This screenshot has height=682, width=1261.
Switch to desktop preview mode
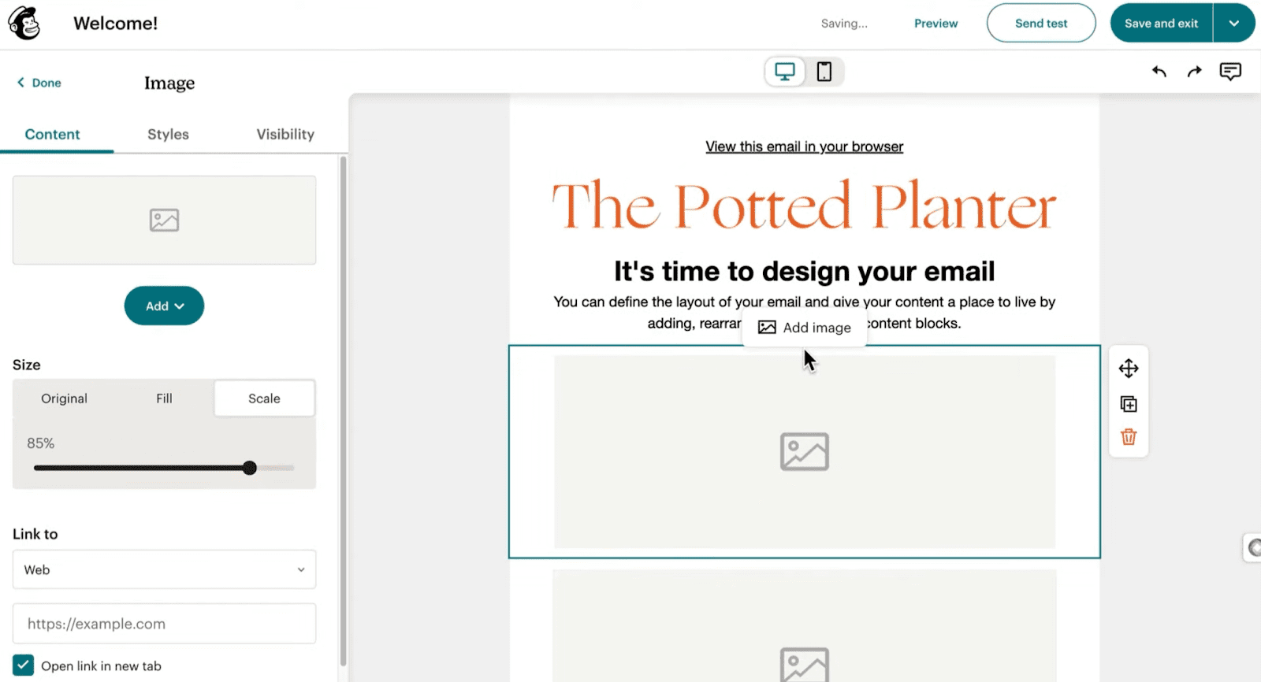pyautogui.click(x=785, y=72)
